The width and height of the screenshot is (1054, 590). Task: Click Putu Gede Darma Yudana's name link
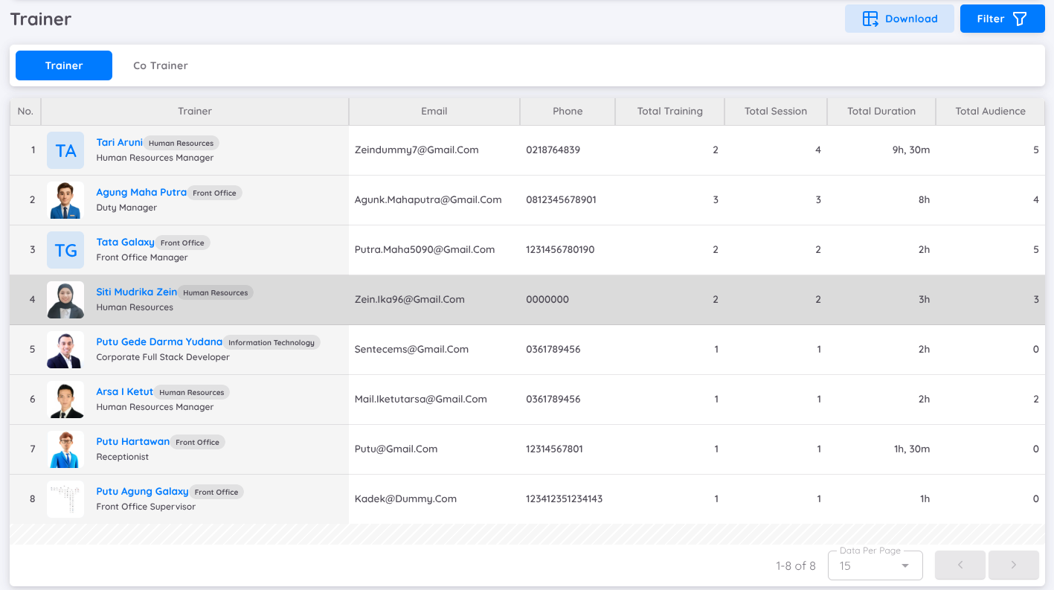click(158, 341)
